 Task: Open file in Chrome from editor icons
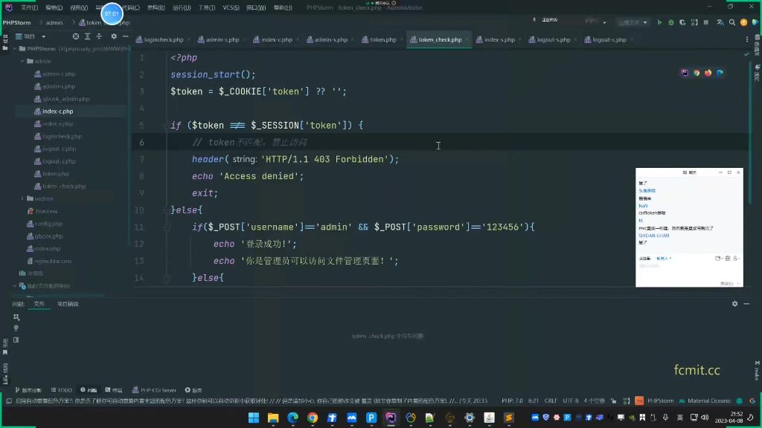(697, 73)
